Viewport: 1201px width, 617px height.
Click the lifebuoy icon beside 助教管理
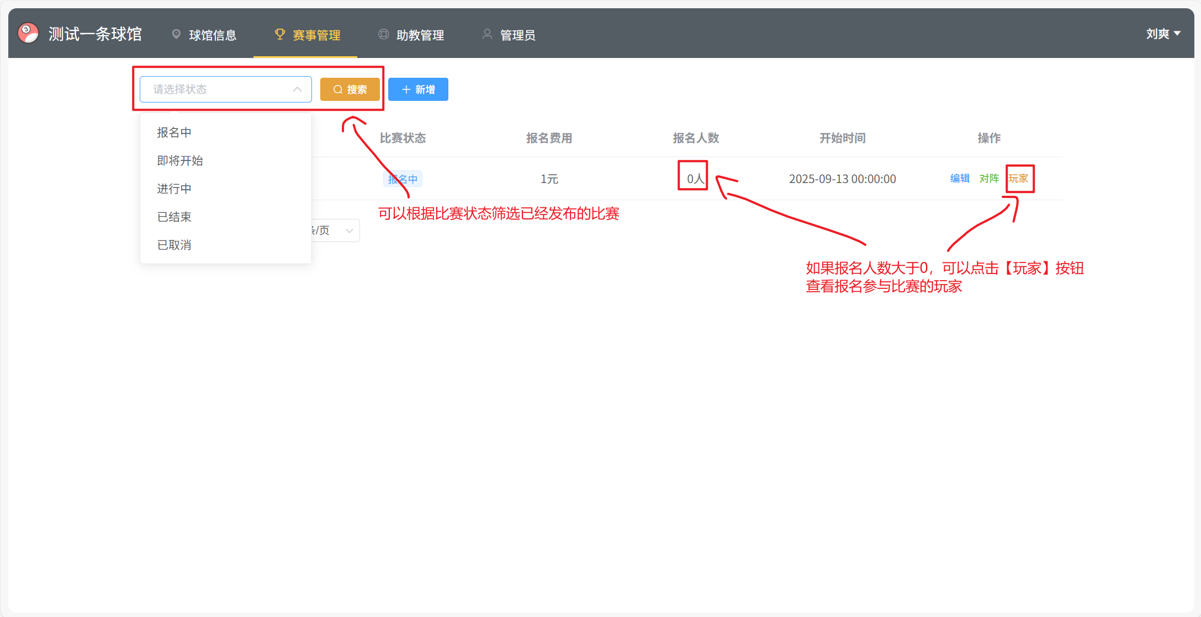click(383, 34)
